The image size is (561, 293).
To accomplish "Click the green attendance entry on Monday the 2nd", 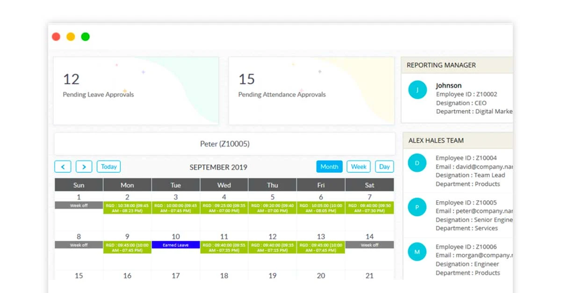I will [x=127, y=208].
